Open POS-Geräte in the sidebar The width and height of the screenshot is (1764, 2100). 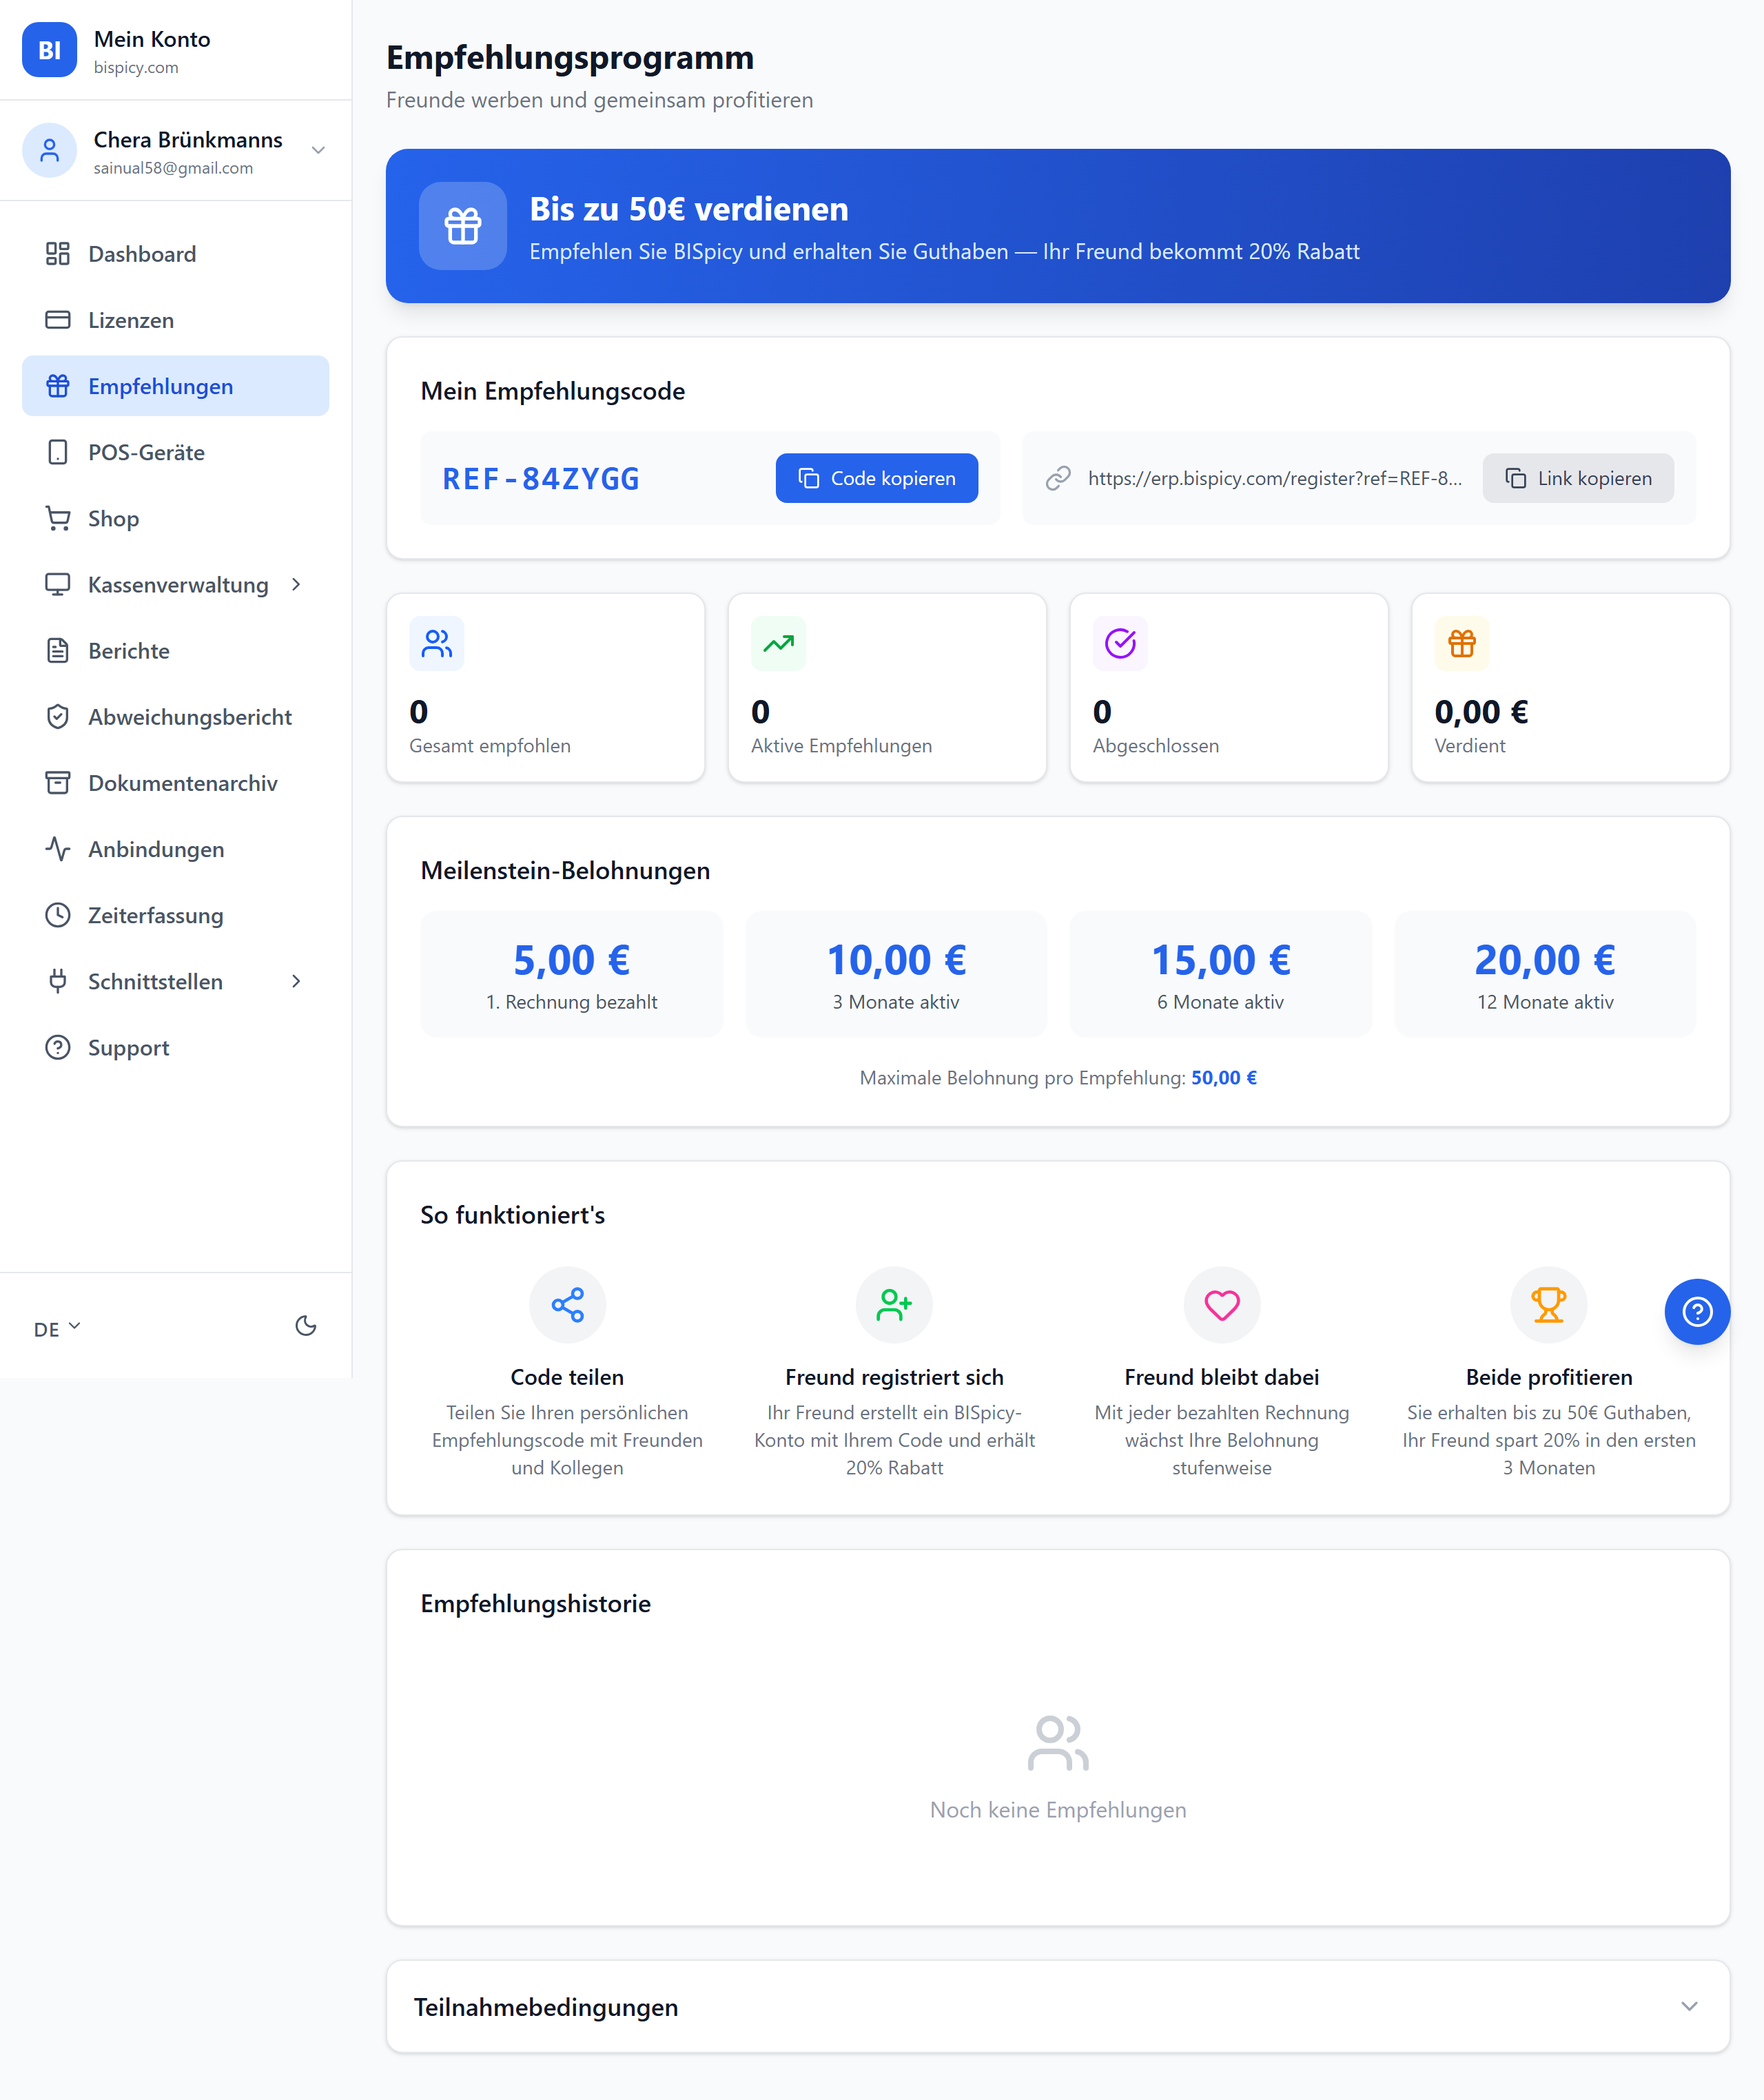point(175,452)
